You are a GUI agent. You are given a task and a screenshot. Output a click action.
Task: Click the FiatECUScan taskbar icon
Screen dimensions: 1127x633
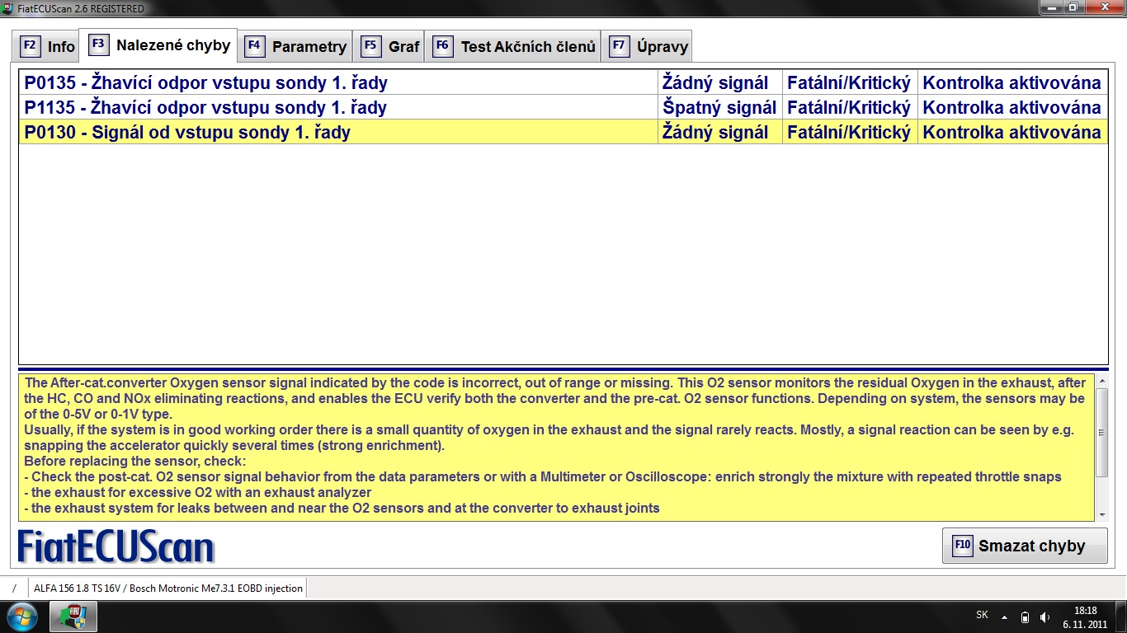pyautogui.click(x=73, y=617)
